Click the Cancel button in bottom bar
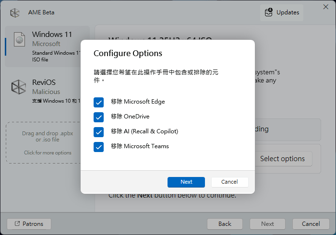Image resolution: width=336 pixels, height=235 pixels. [311, 224]
